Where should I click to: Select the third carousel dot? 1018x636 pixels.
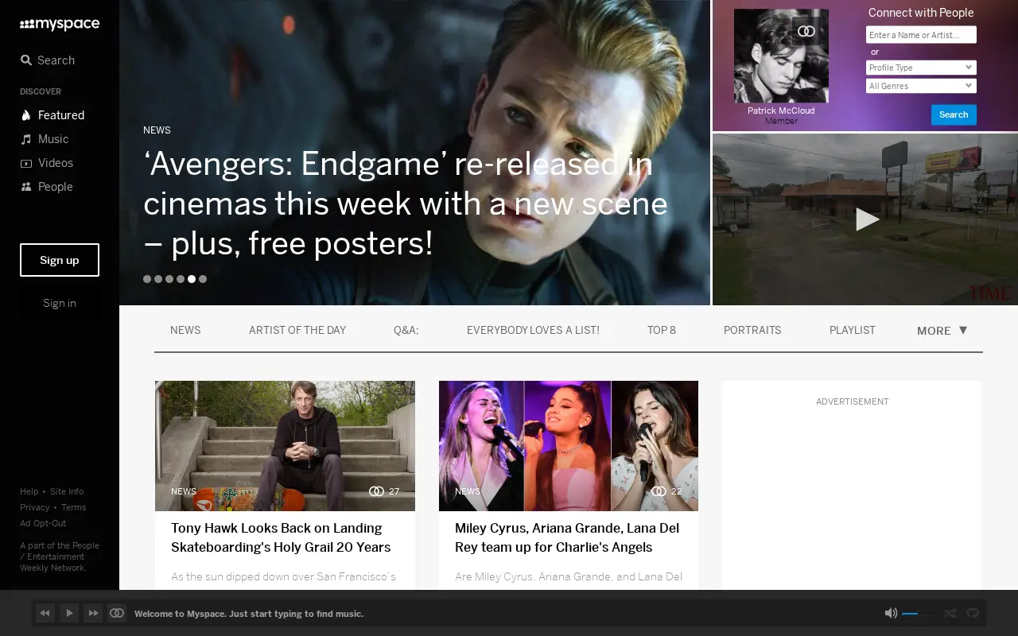(x=169, y=279)
